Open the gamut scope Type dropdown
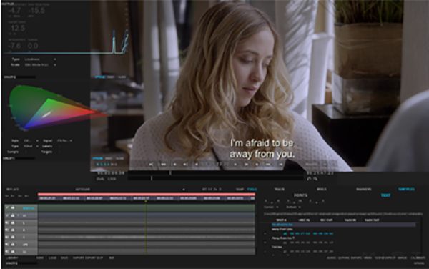 31,146
